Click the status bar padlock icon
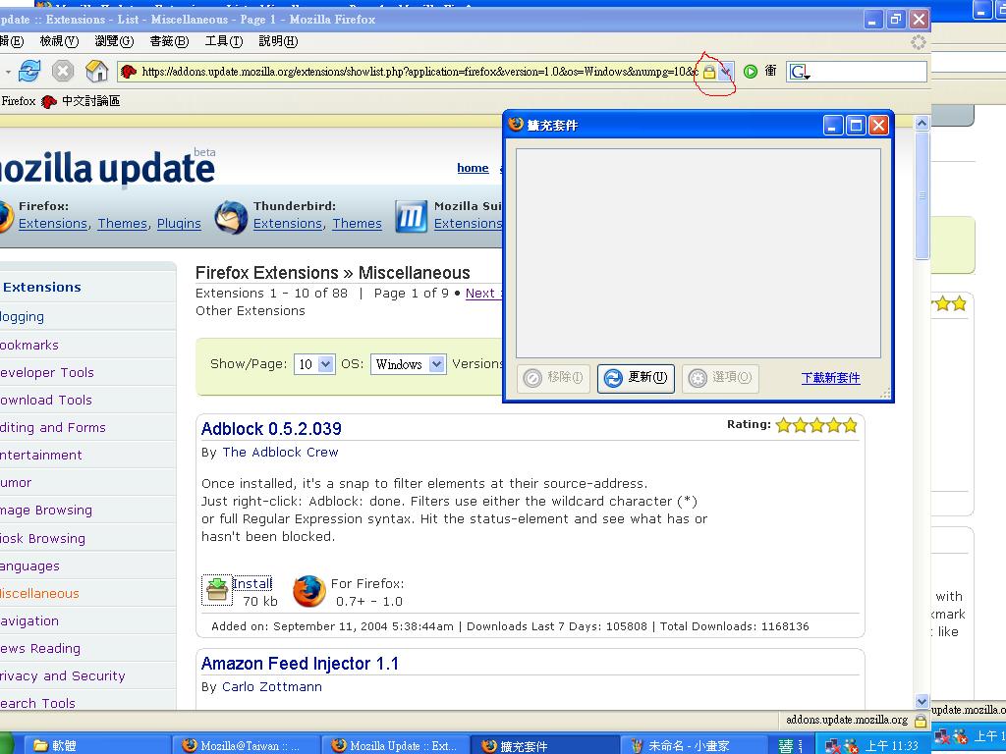This screenshot has width=1006, height=754. [920, 721]
